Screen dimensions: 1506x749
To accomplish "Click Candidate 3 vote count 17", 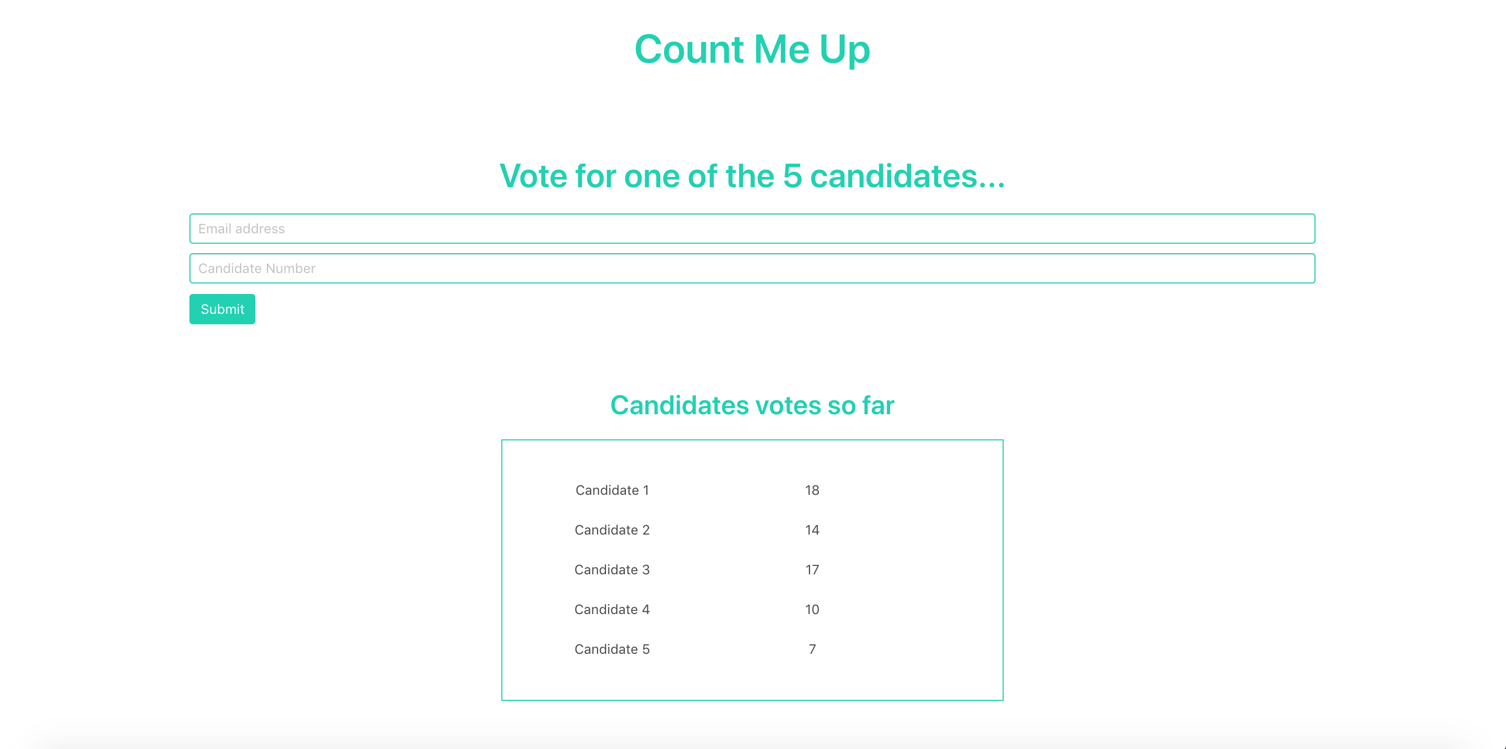I will [812, 570].
